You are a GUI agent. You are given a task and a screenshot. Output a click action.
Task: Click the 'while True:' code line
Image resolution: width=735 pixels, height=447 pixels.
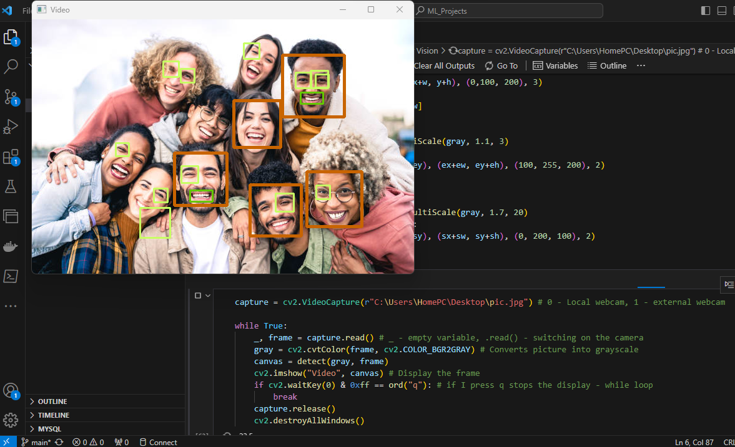[x=260, y=326]
